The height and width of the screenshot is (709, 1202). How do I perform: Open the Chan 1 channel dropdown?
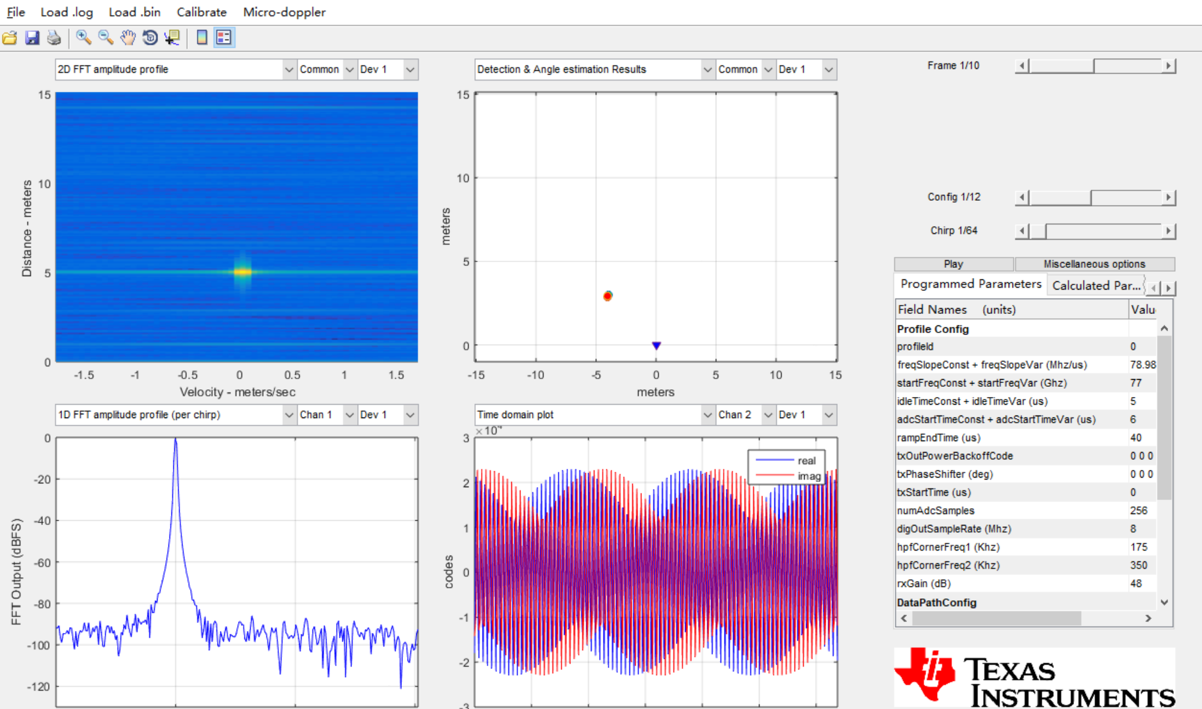click(326, 414)
